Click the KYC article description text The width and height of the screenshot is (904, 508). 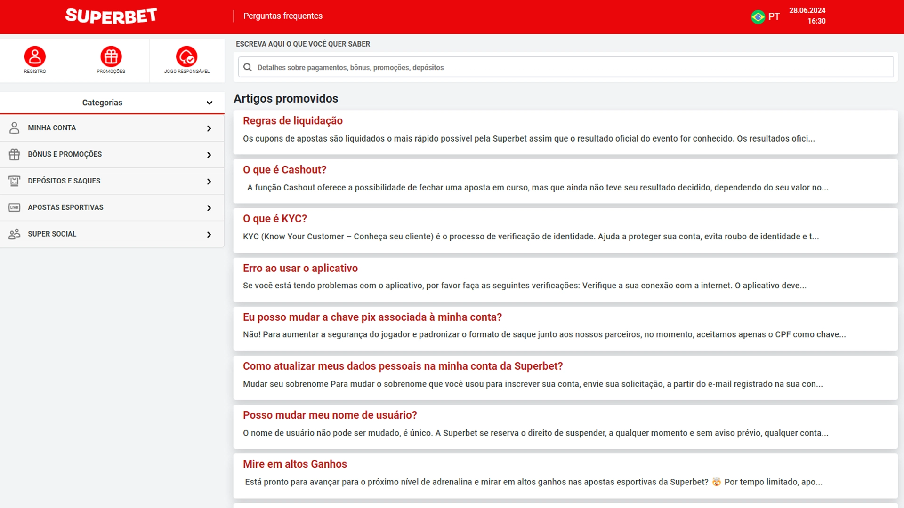pos(531,237)
